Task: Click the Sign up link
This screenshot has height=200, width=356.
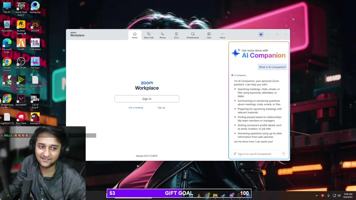Action: tap(161, 107)
